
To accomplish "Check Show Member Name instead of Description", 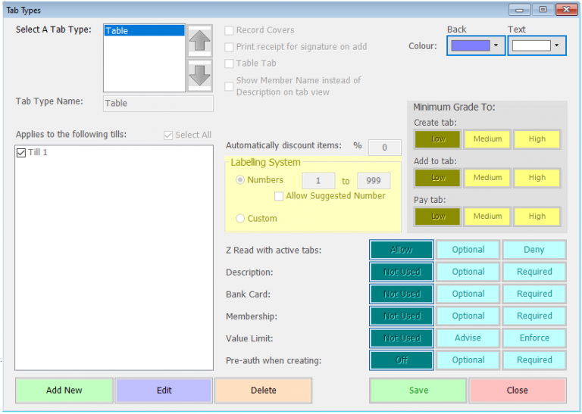I will tap(229, 86).
